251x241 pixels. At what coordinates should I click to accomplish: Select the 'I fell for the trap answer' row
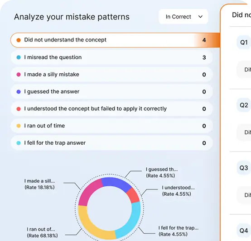click(111, 143)
